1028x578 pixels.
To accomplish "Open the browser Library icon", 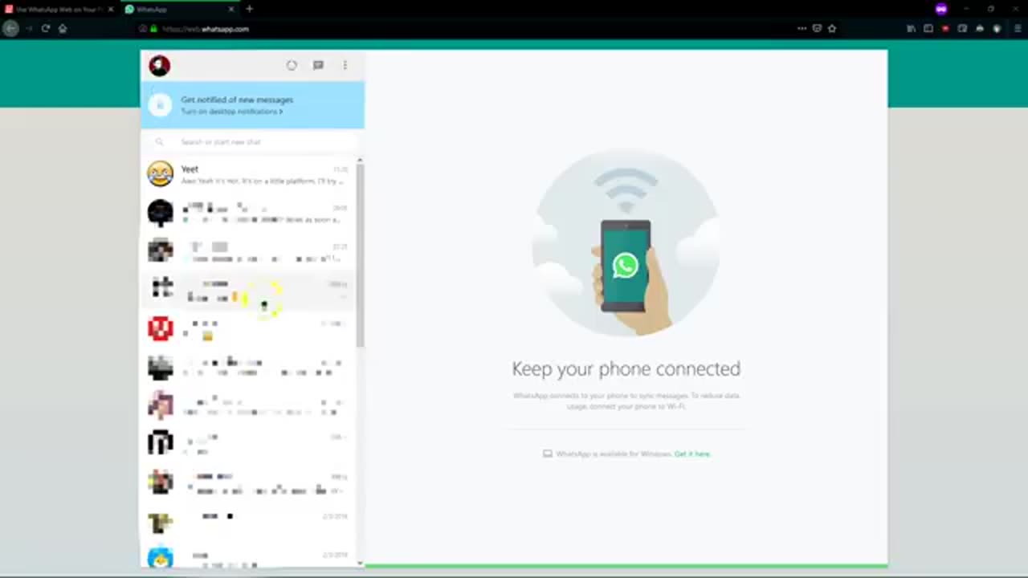I will click(911, 28).
